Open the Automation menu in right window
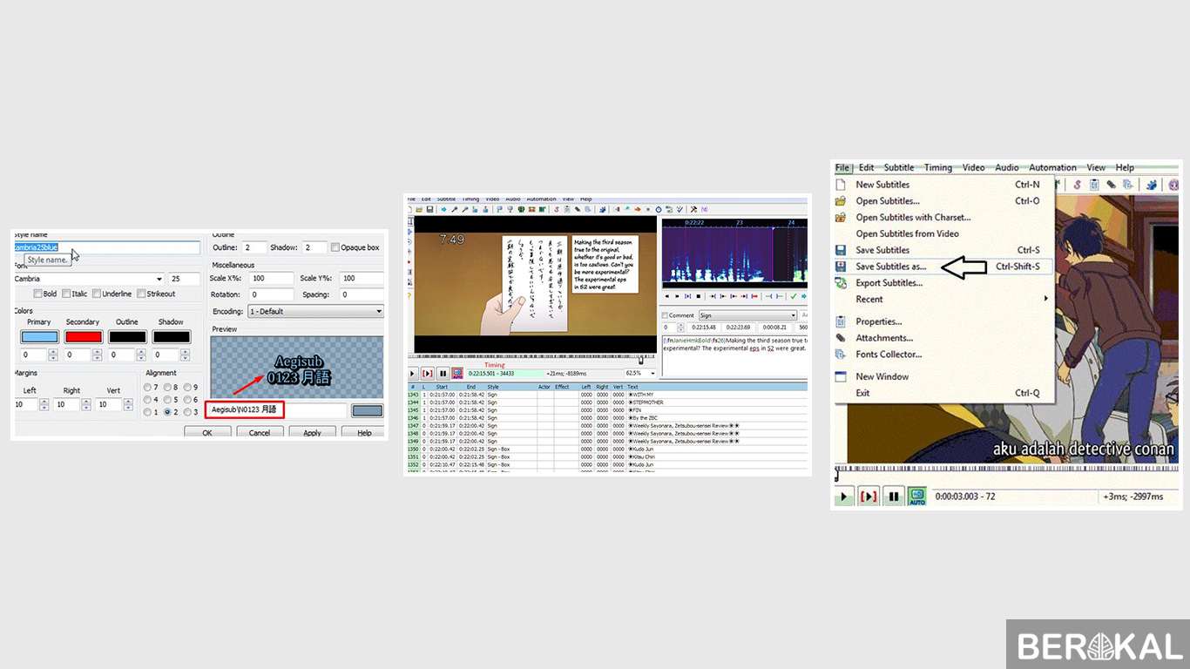This screenshot has height=669, width=1190. click(x=1052, y=167)
